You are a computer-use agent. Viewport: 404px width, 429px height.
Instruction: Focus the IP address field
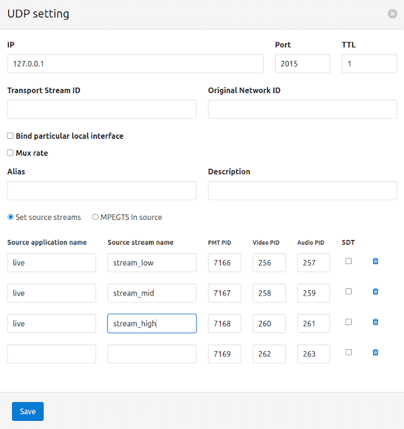[x=135, y=64]
